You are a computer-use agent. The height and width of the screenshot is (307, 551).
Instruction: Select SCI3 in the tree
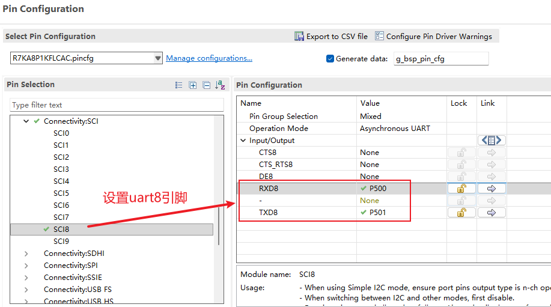click(61, 169)
